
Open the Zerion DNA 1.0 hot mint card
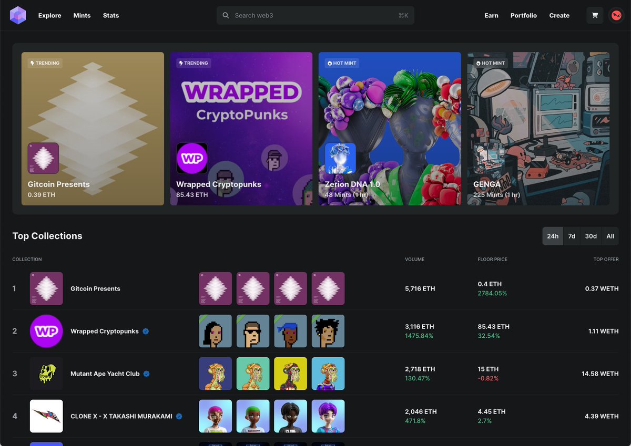coord(390,129)
